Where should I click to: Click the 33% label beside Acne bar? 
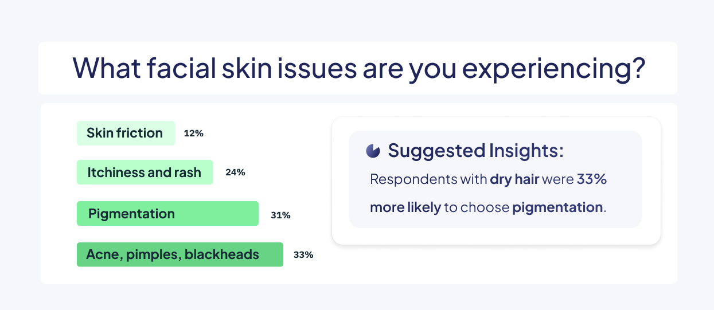pyautogui.click(x=303, y=255)
